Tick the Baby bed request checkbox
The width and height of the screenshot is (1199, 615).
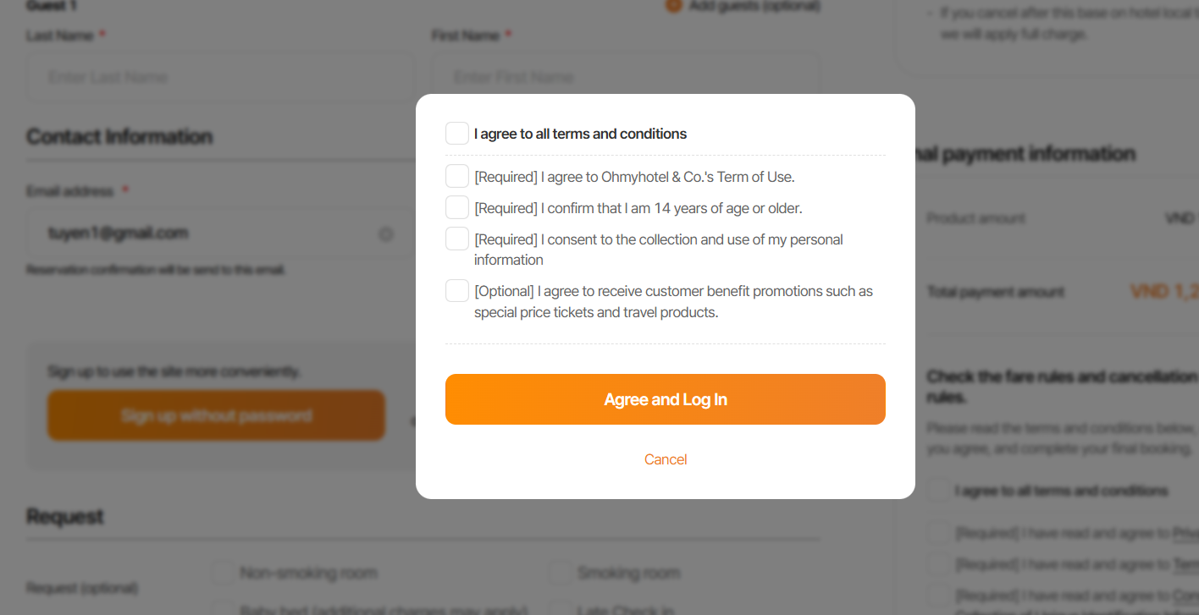point(224,608)
